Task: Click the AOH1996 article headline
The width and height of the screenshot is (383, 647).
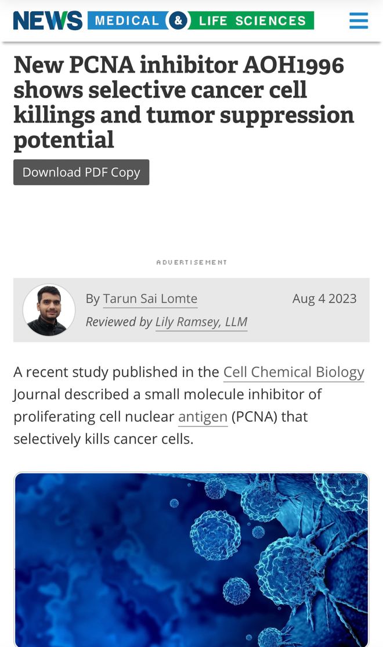Action: click(183, 102)
